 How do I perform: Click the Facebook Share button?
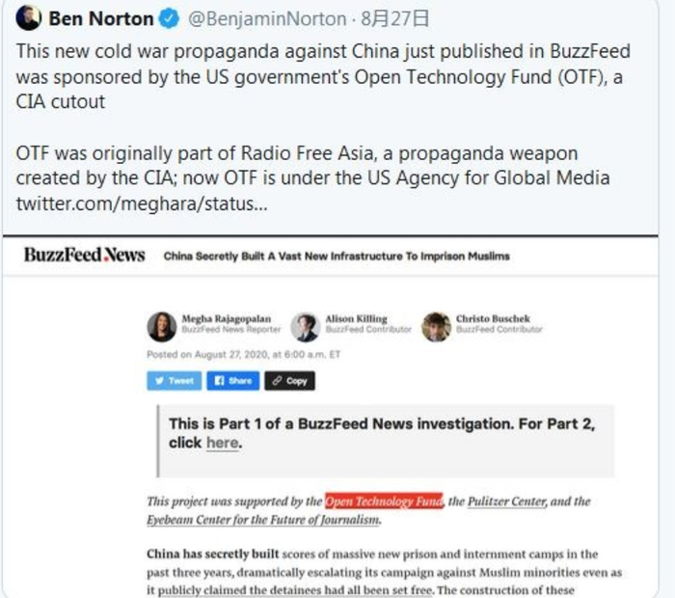click(233, 381)
